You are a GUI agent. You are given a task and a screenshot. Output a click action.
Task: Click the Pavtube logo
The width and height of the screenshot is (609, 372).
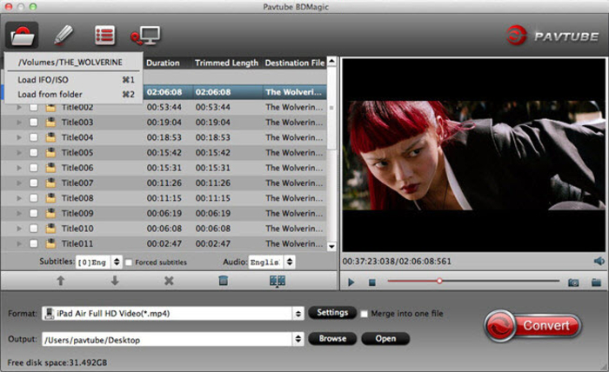tap(552, 36)
